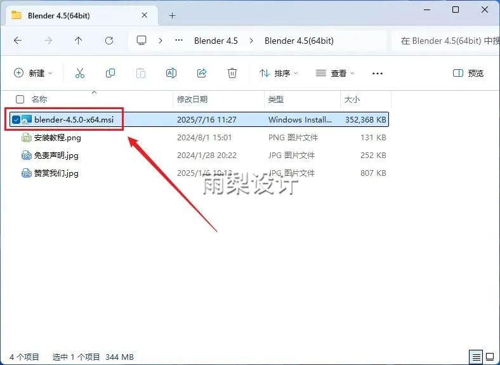Click the 赞赏我们.jpg file icon
Image resolution: width=500 pixels, height=365 pixels.
[27, 173]
